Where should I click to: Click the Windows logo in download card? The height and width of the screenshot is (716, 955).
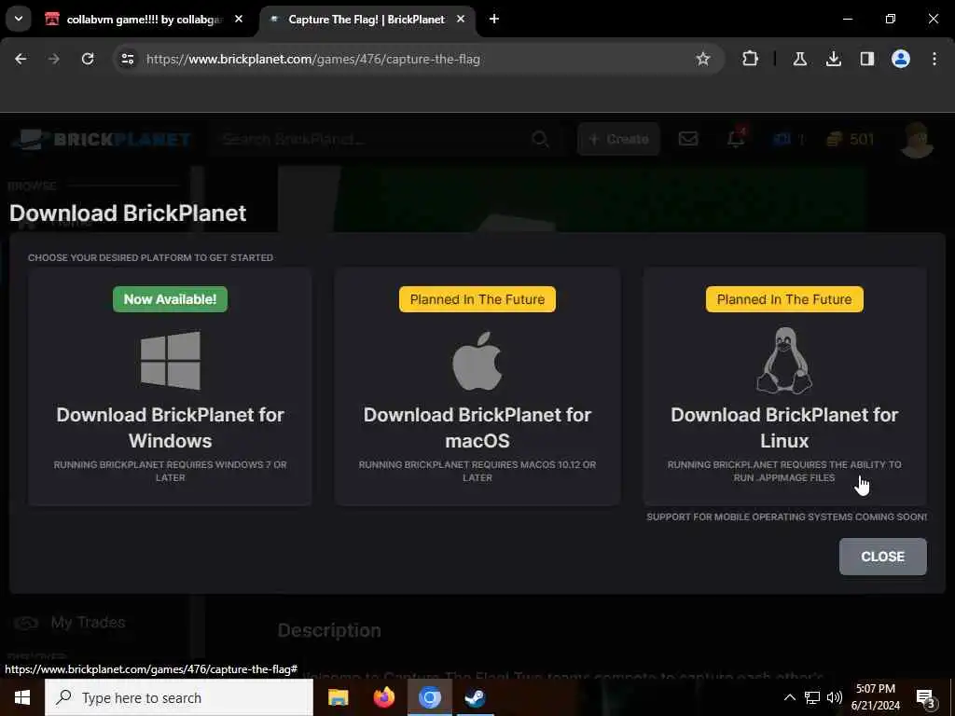[171, 361]
